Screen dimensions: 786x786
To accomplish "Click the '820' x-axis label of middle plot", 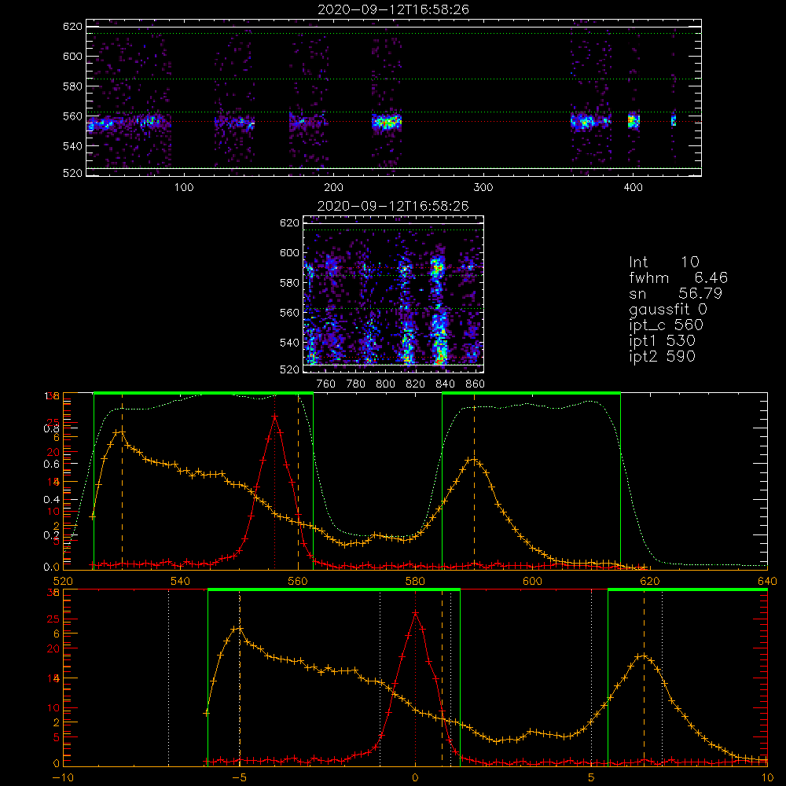I will point(416,384).
